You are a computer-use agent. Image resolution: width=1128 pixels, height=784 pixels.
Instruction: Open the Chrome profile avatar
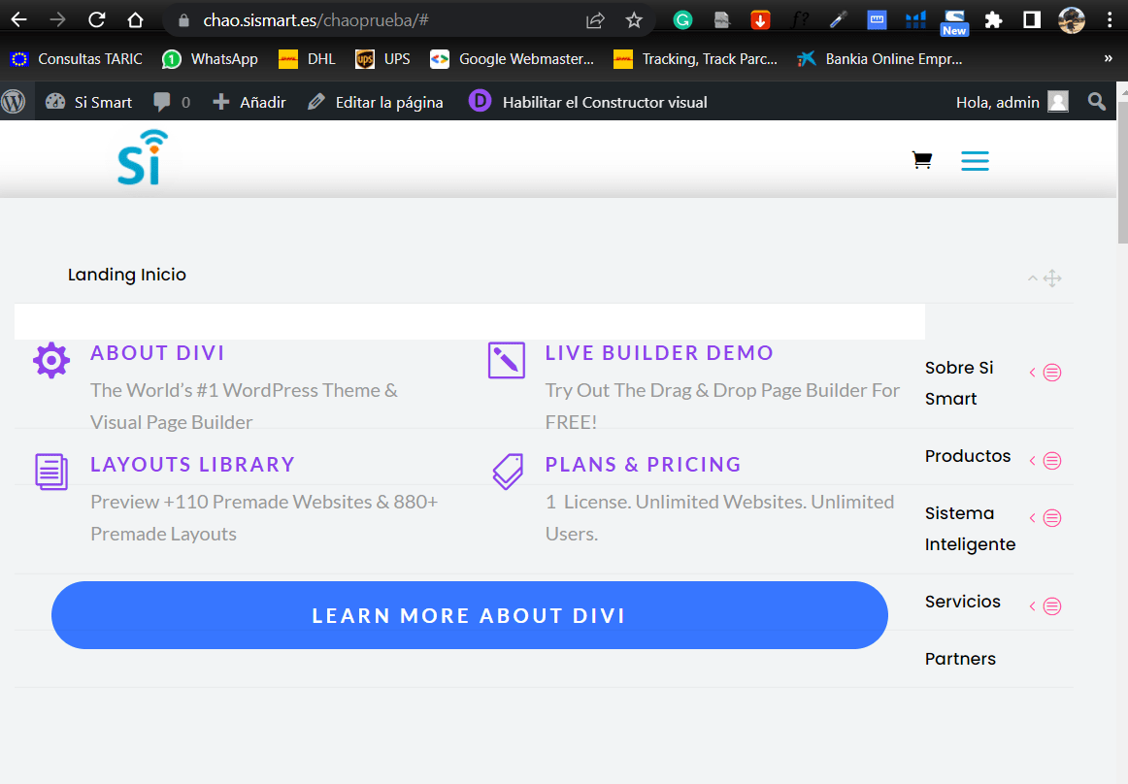click(x=1071, y=20)
